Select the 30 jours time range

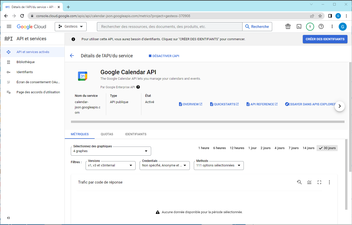(327, 148)
